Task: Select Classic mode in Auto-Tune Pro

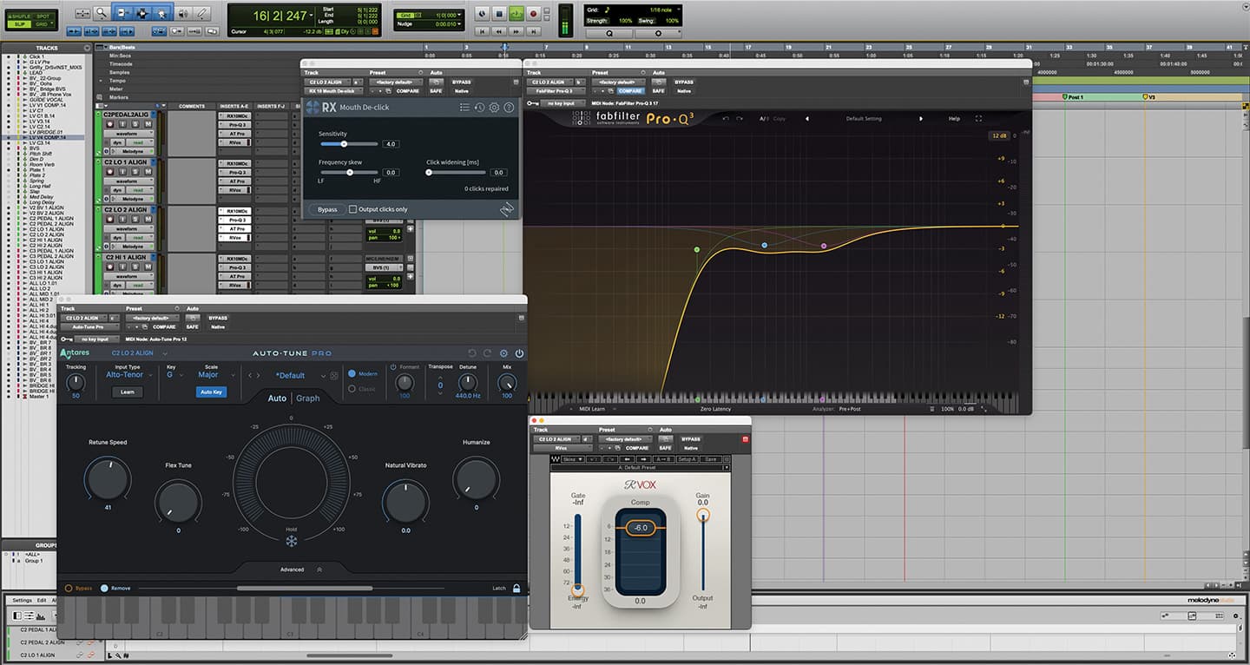Action: pos(352,388)
